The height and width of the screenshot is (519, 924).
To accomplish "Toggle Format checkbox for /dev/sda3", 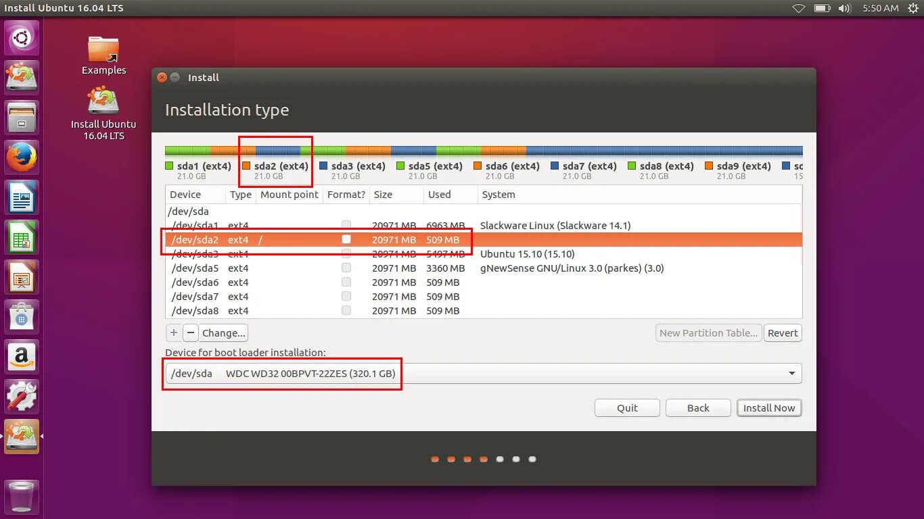I will pyautogui.click(x=346, y=253).
